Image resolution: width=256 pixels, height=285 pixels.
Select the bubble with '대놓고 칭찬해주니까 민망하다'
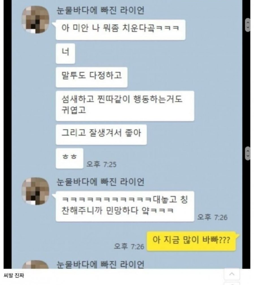coord(125,207)
